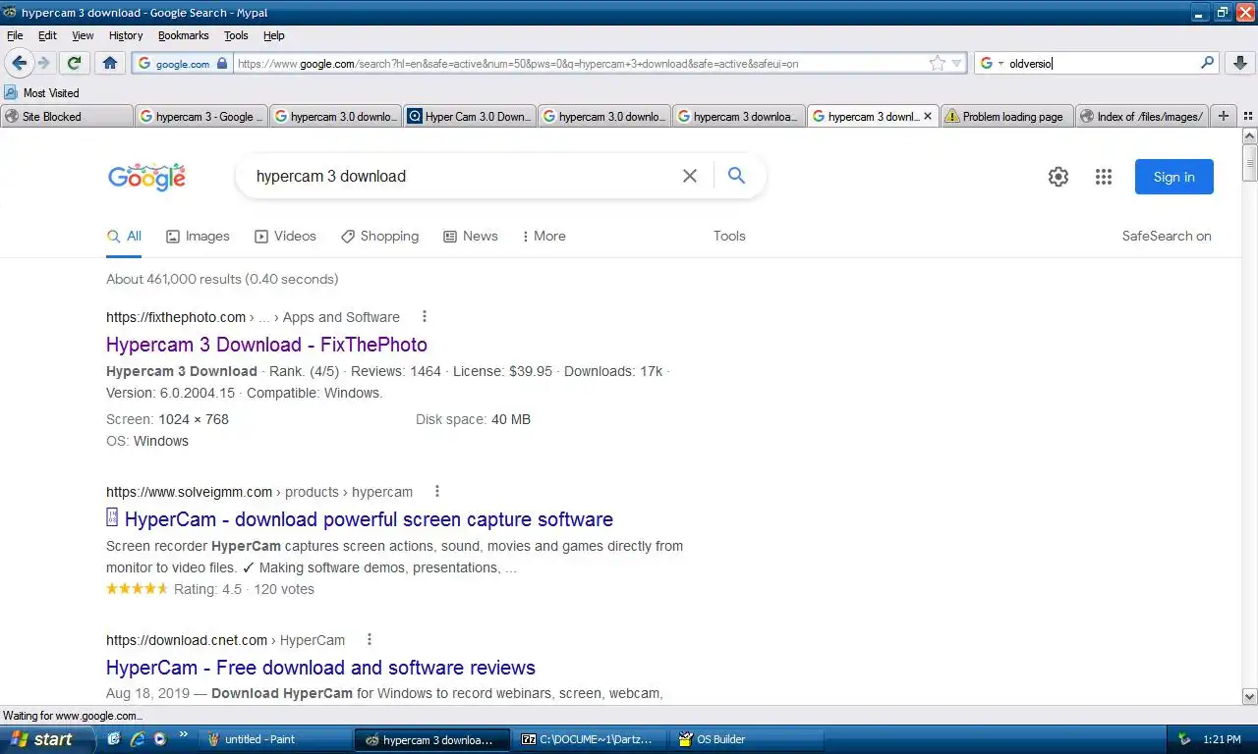Switch to News results

(471, 236)
